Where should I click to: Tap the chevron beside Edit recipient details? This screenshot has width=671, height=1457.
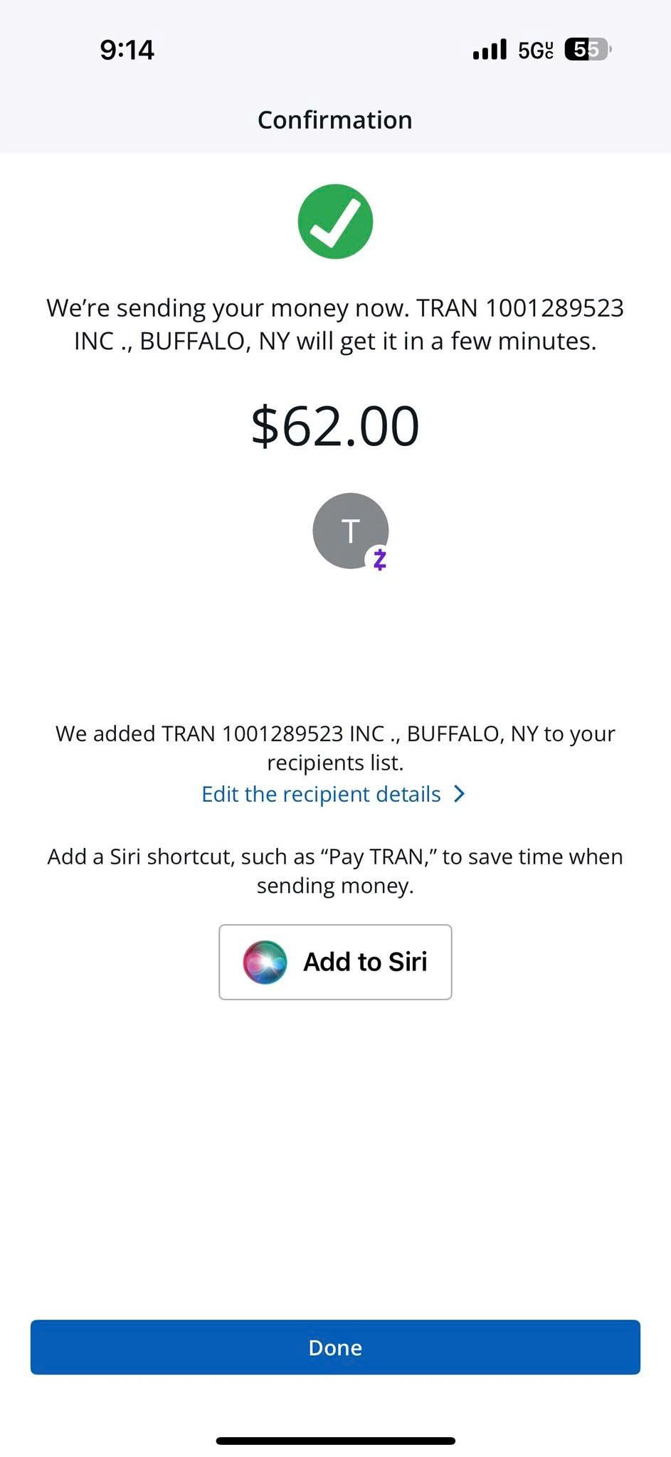point(460,794)
